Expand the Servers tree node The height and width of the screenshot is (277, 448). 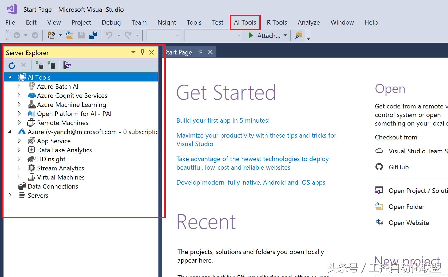click(10, 195)
